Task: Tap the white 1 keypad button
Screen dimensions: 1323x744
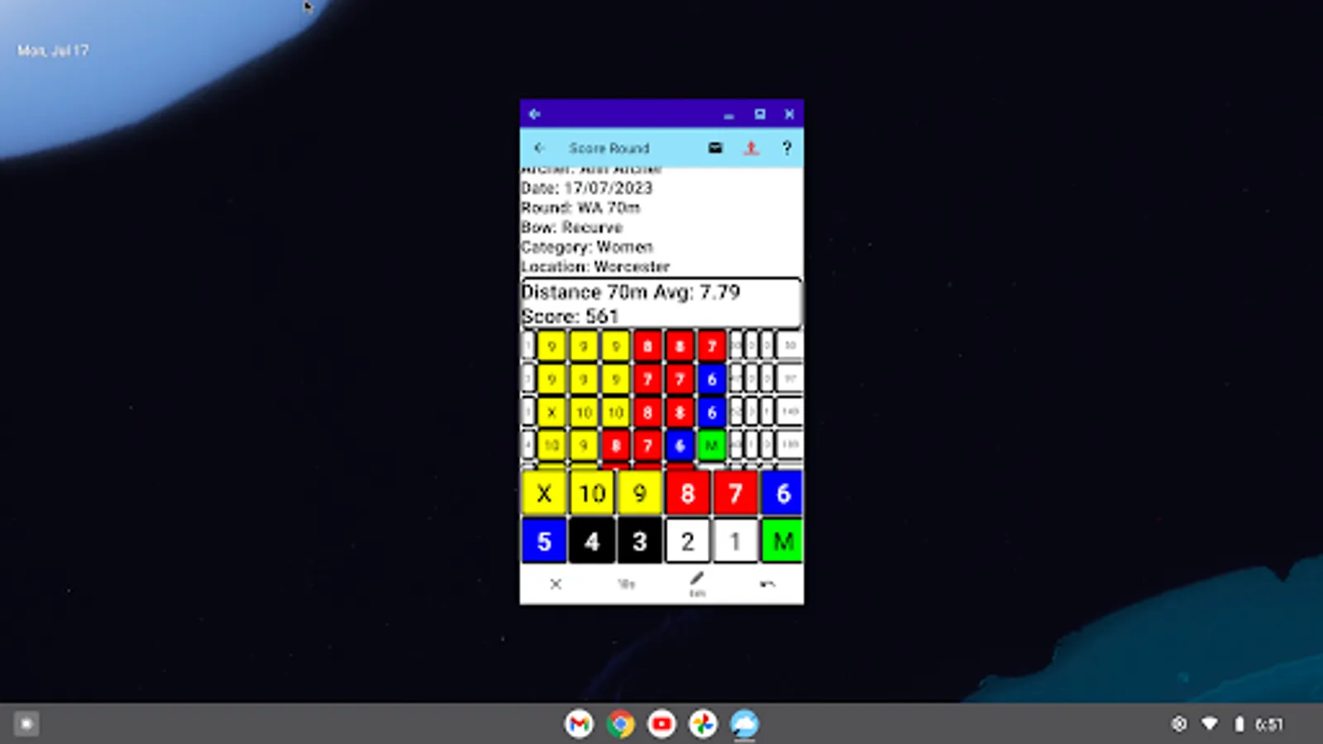Action: point(736,541)
